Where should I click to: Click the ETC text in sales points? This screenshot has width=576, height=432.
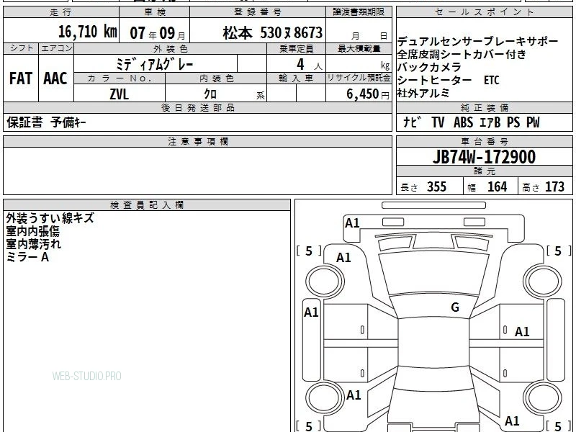[x=492, y=80]
